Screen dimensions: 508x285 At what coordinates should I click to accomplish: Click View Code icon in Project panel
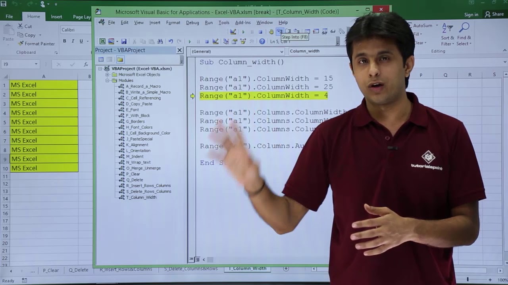101,59
